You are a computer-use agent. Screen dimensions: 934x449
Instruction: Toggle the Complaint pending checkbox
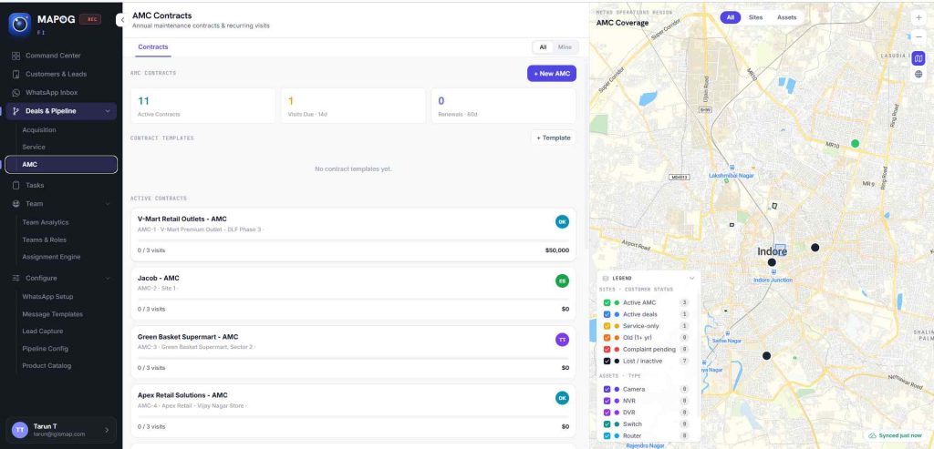pyautogui.click(x=607, y=349)
